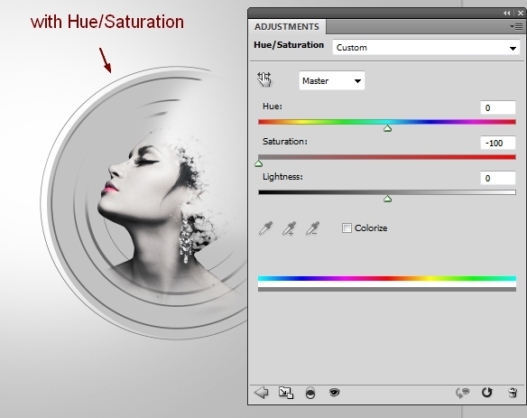The height and width of the screenshot is (418, 527).
Task: Delete this adjustment layer trash icon
Action: click(x=513, y=393)
